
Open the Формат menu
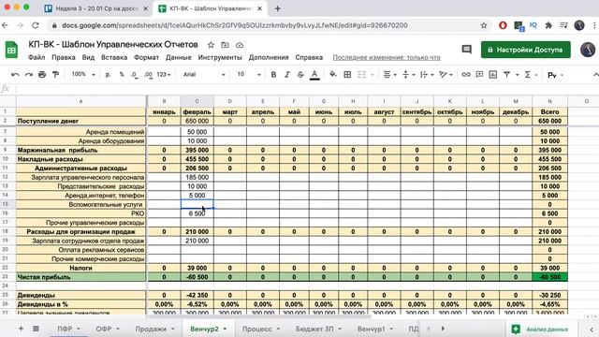(146, 57)
